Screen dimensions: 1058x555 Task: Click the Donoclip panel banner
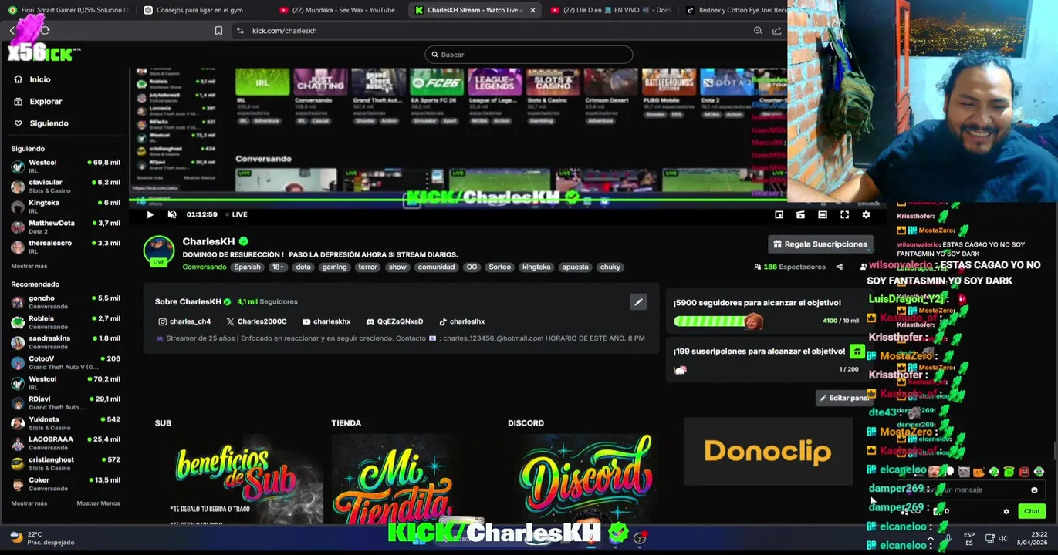(768, 452)
